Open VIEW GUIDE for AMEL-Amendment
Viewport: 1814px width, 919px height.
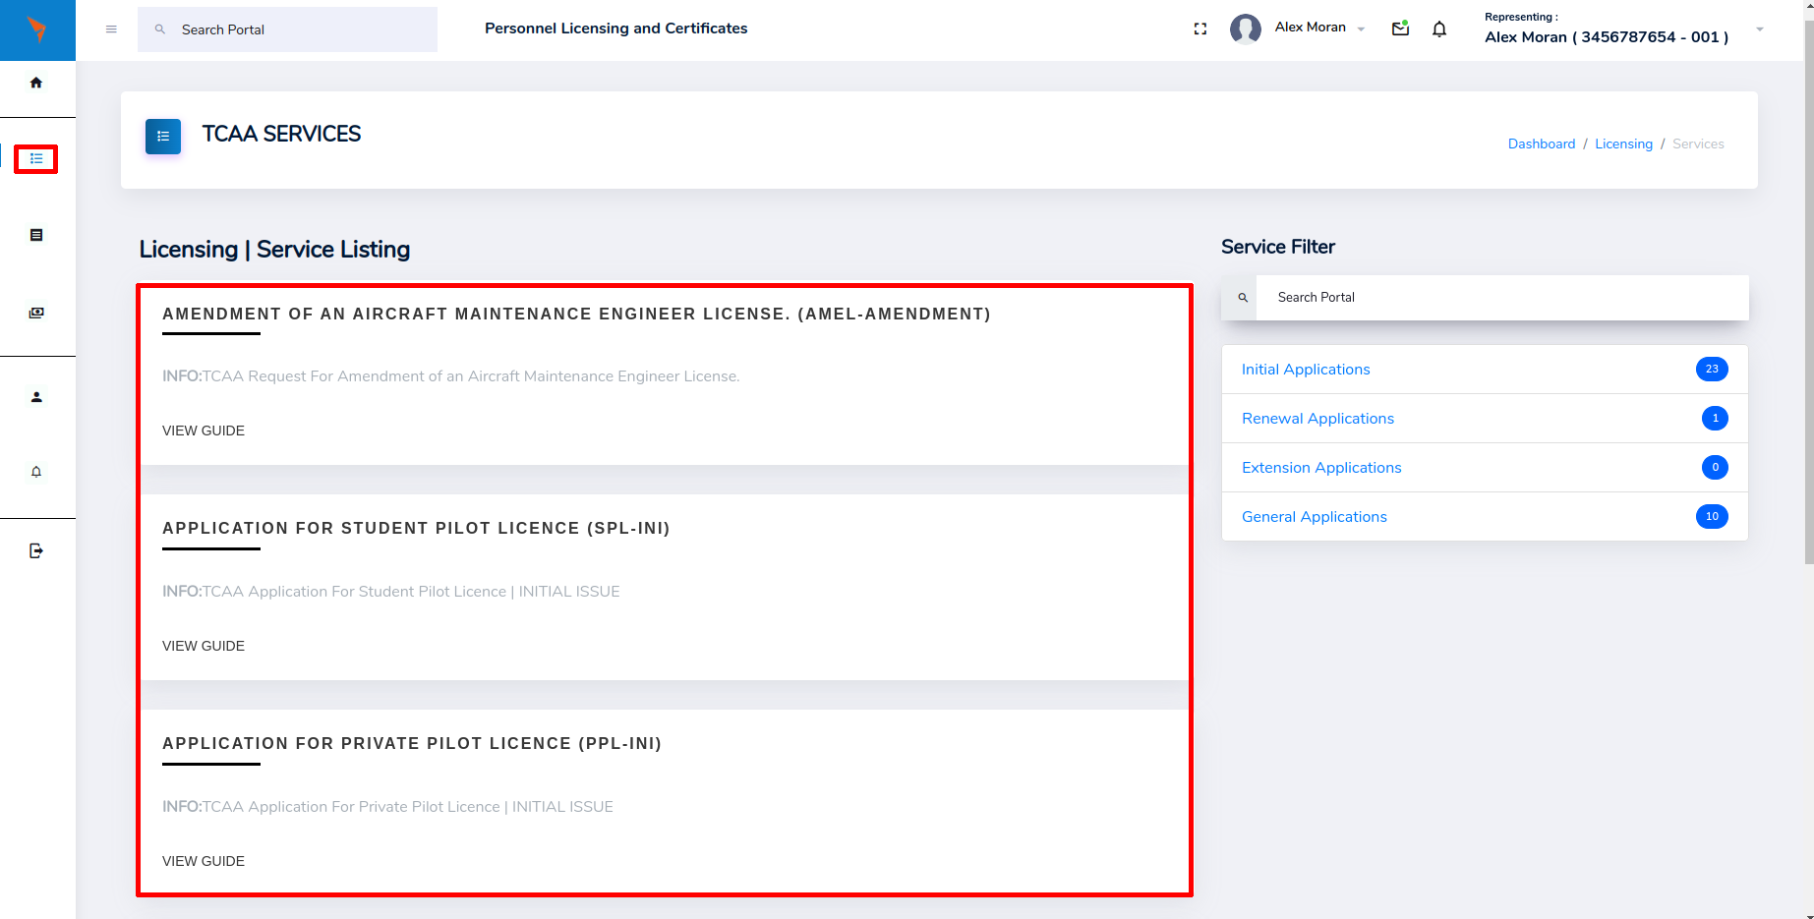tap(204, 431)
